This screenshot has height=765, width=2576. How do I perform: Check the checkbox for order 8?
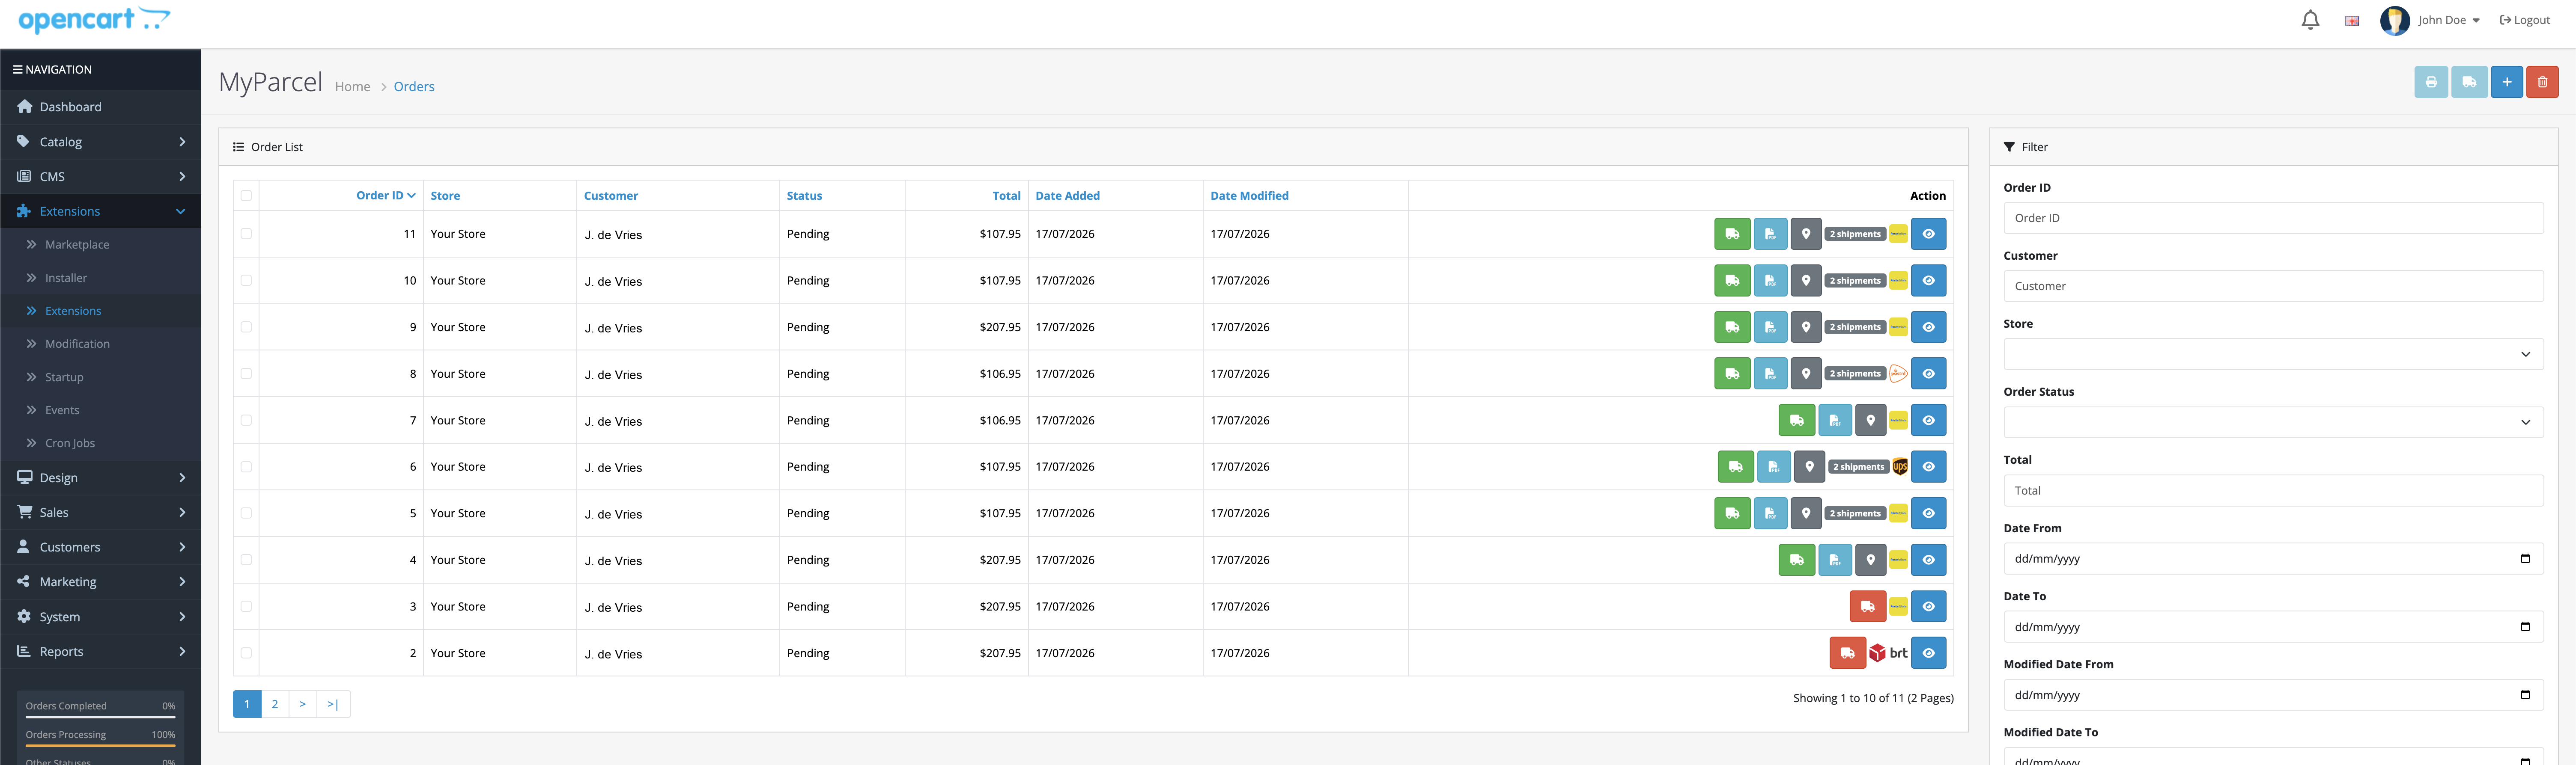click(x=246, y=374)
